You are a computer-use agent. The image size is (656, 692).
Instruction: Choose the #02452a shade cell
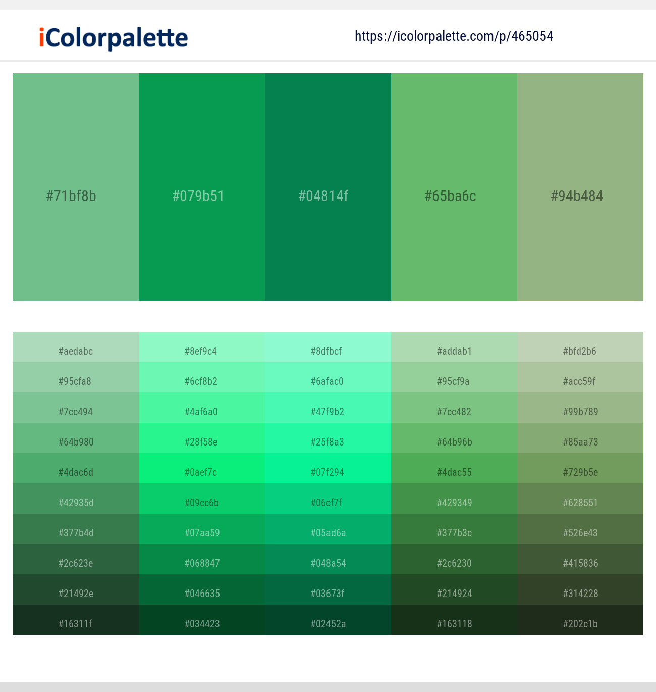328,620
